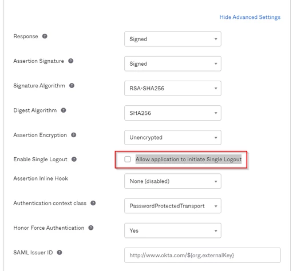
Task: Open the PasswordProtectedTransport dropdown
Action: 173,206
